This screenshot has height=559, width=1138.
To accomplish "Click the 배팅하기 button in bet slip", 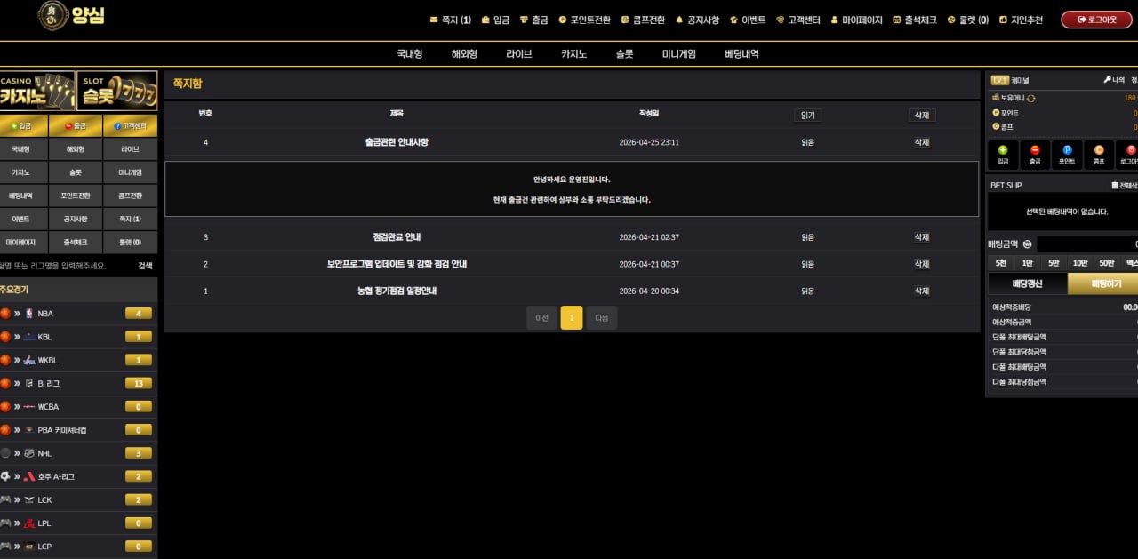I will point(1104,283).
